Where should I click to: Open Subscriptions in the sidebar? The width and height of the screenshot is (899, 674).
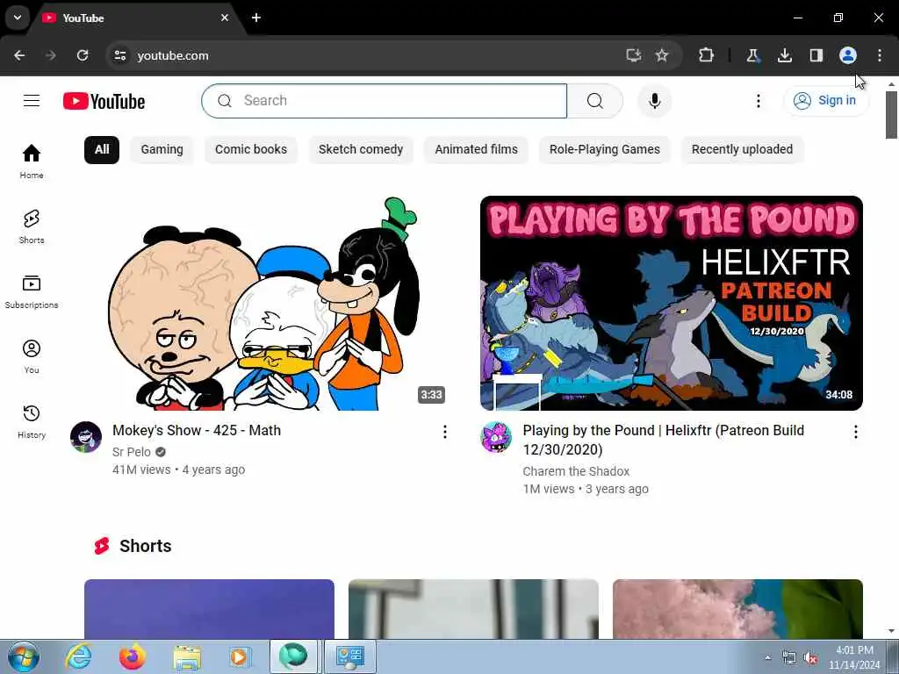[x=32, y=291]
